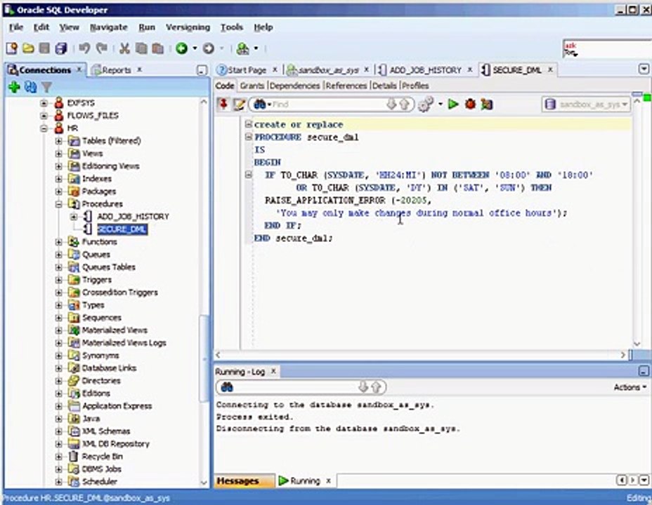Open sandbox_as_sys connection dropdown
652x505 pixels.
587,105
